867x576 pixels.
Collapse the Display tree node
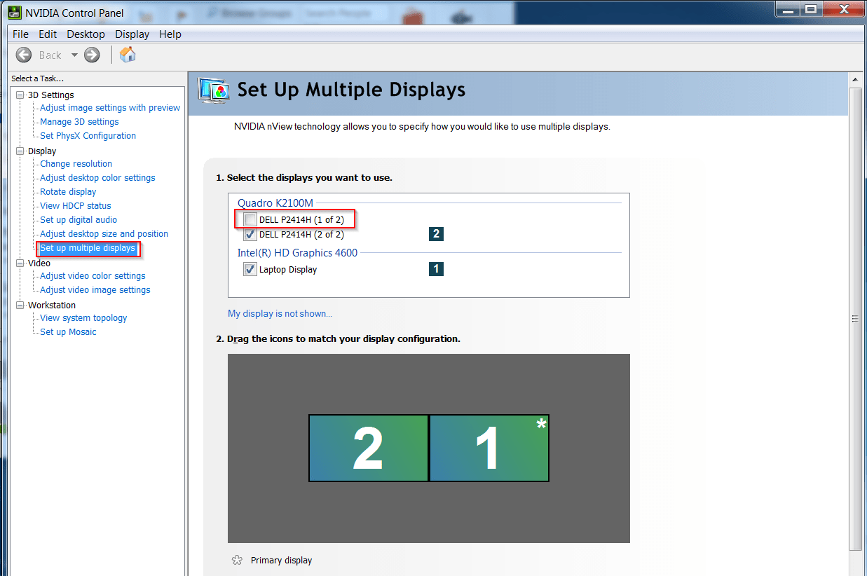coord(20,151)
